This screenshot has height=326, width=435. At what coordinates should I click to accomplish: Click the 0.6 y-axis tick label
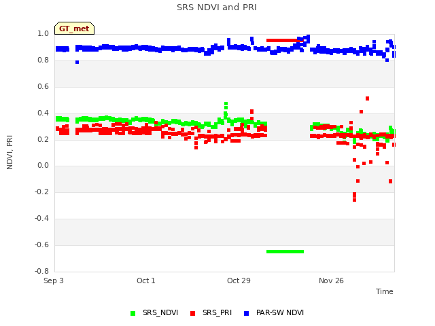(43, 87)
